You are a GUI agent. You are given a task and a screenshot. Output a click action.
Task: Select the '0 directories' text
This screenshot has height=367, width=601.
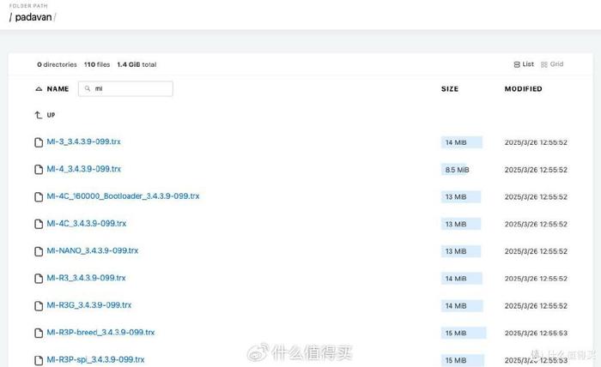(57, 64)
